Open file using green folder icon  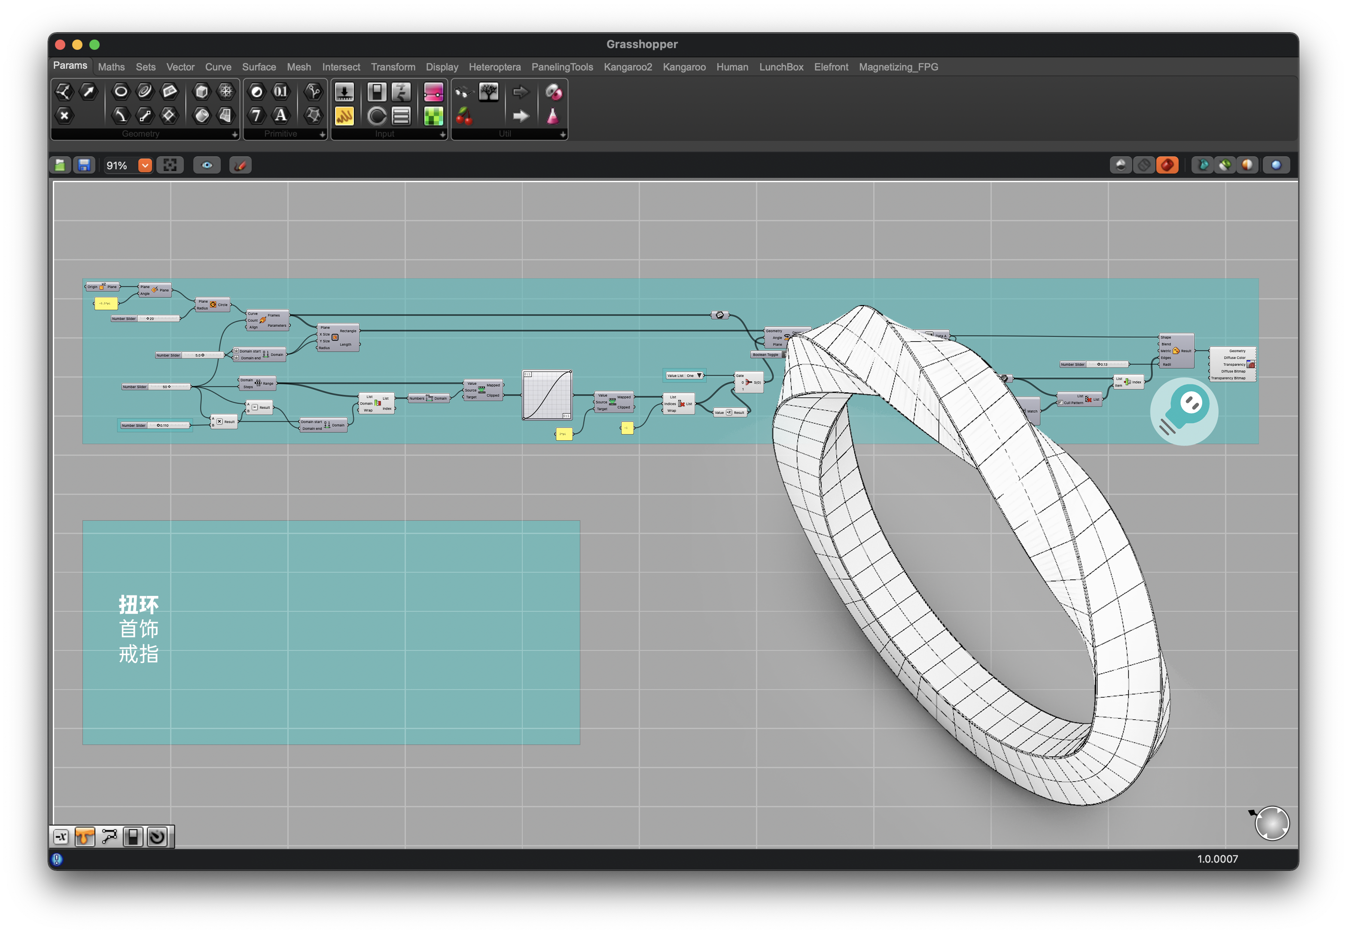(60, 165)
